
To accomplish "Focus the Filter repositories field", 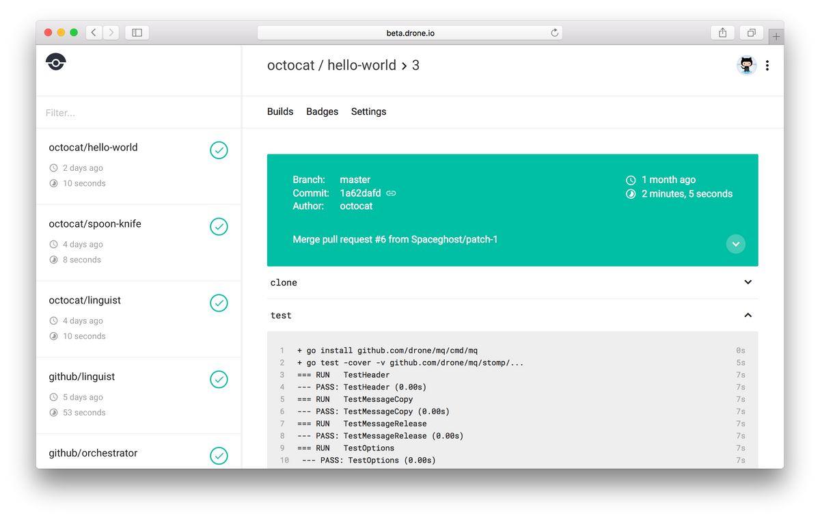I will pos(138,113).
